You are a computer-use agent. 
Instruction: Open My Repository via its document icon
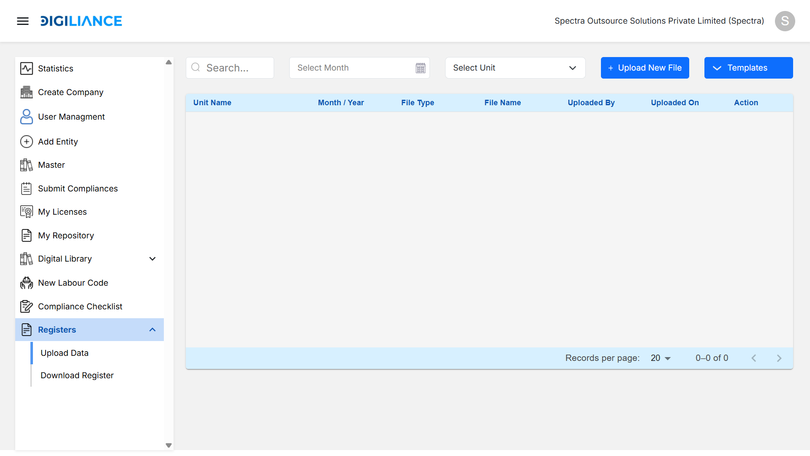[x=27, y=235]
